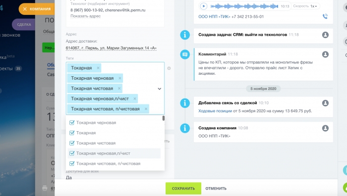
Task: Remove the Токарная черновая tag
Action: 120,78
